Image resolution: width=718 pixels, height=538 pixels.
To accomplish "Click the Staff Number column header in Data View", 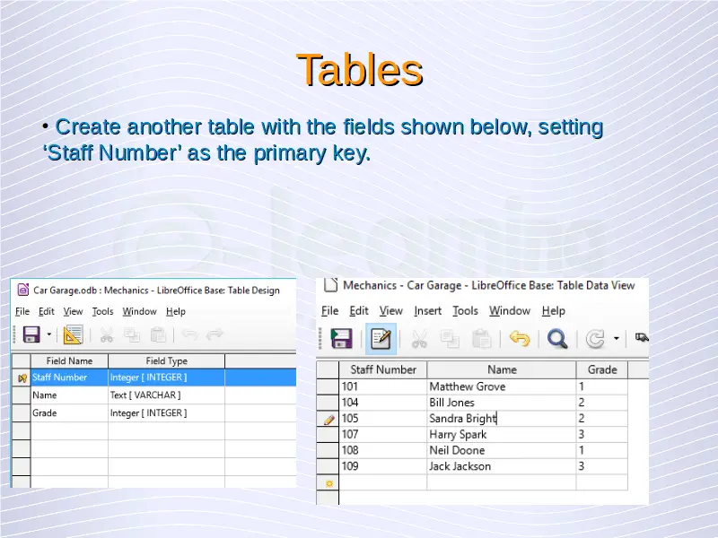I will coord(383,369).
